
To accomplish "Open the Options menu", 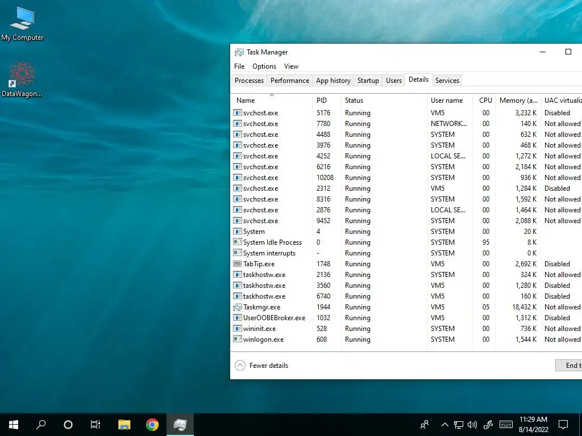I will 264,66.
